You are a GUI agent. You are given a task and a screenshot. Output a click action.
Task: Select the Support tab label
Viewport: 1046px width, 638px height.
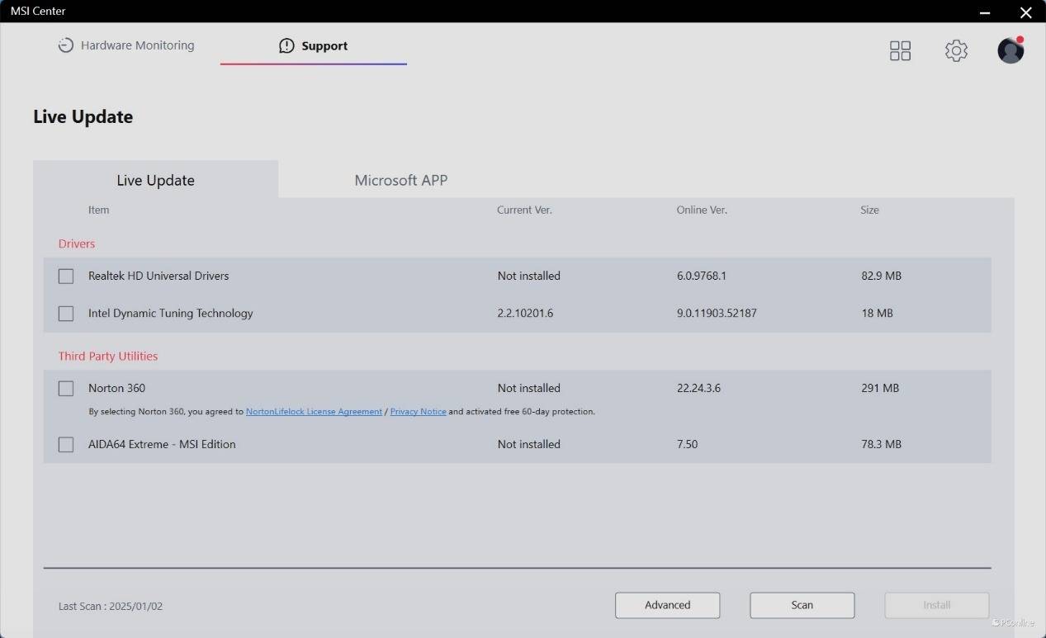tap(324, 46)
